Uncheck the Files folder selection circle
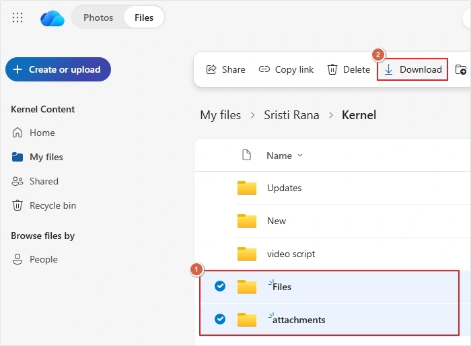Image resolution: width=471 pixels, height=346 pixels. (x=220, y=286)
